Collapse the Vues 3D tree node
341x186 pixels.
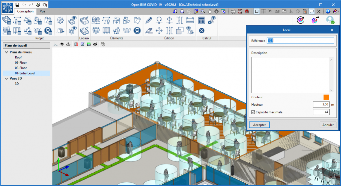click(x=7, y=79)
